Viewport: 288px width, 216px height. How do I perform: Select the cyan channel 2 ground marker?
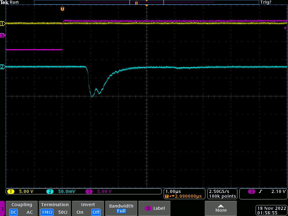3,67
